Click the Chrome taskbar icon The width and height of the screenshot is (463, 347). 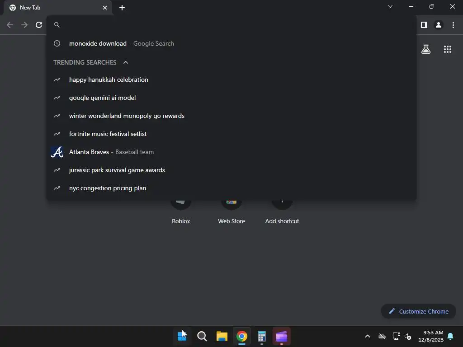[241, 336]
